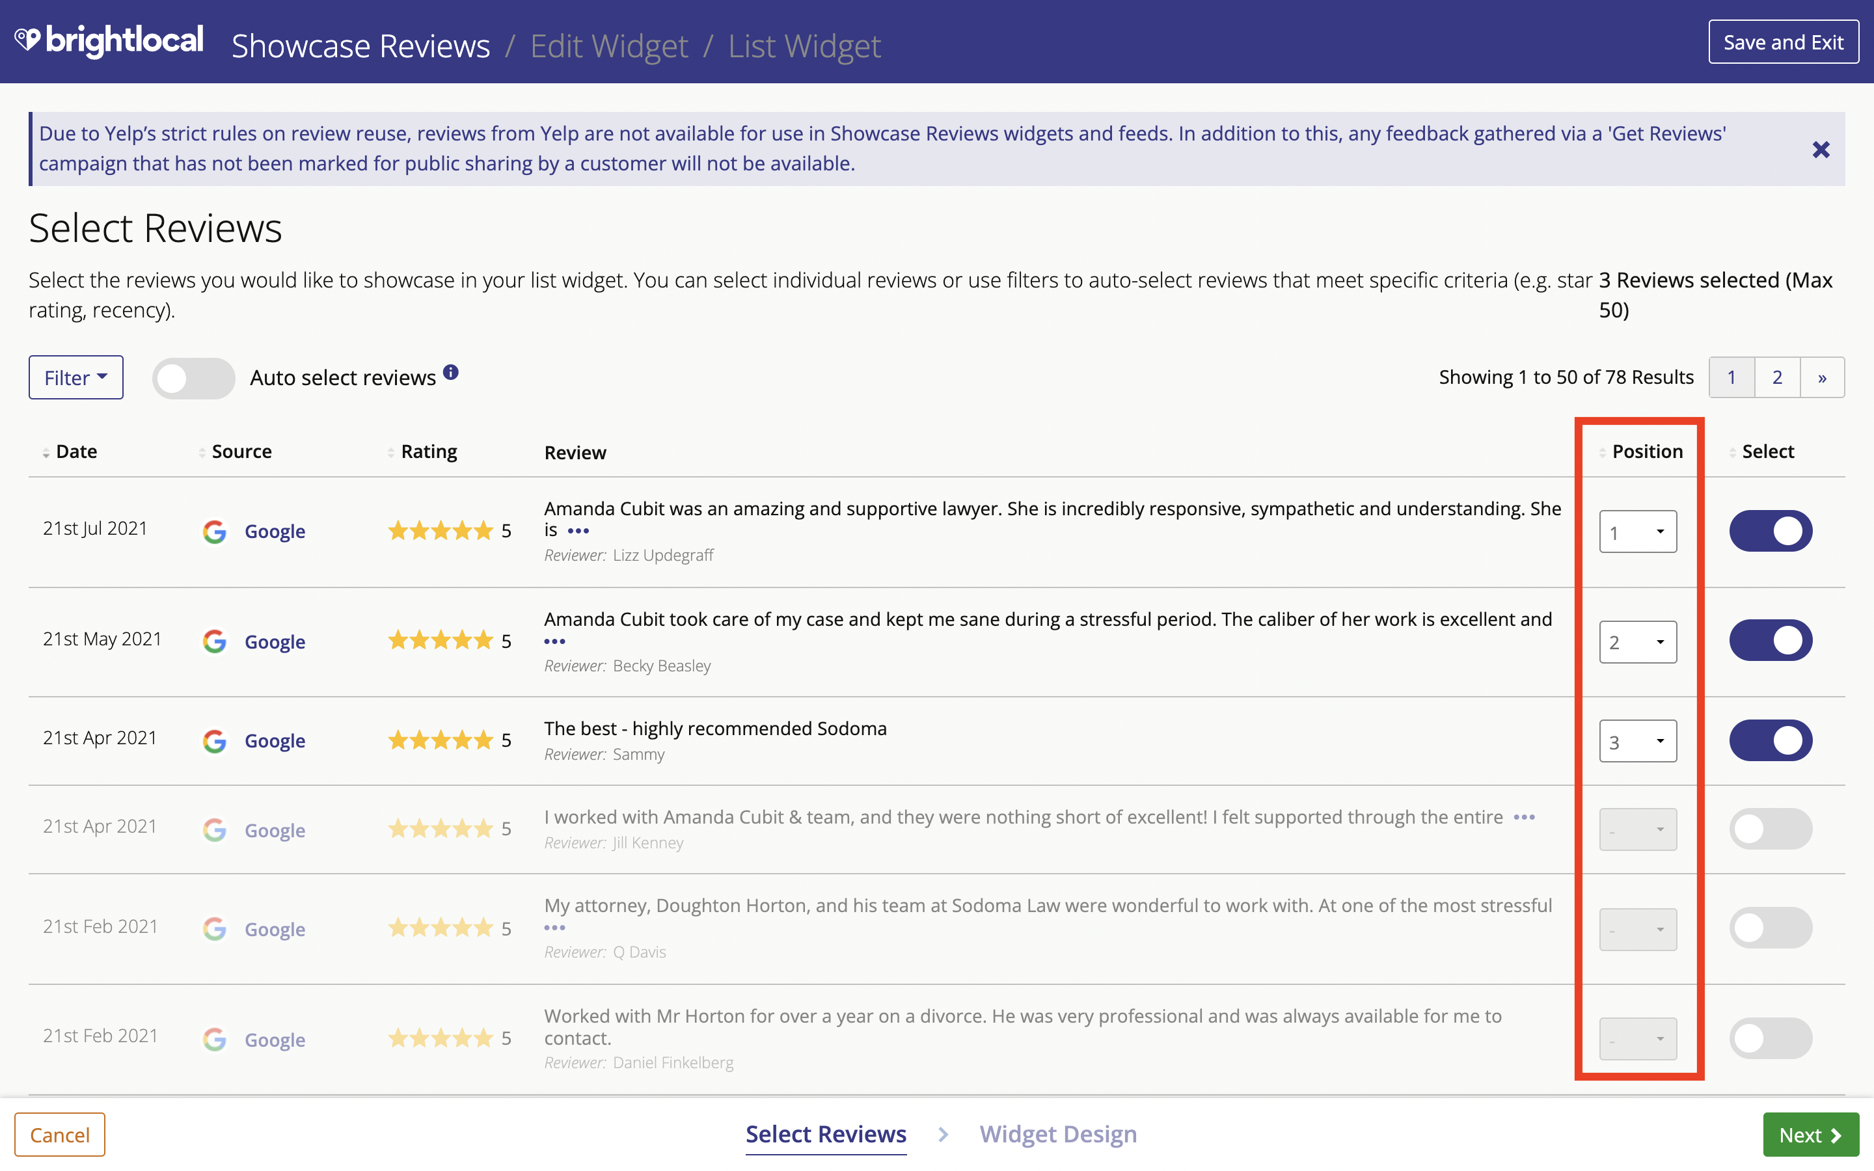The height and width of the screenshot is (1171, 1874).
Task: Open position dropdown showing 2
Action: point(1638,642)
